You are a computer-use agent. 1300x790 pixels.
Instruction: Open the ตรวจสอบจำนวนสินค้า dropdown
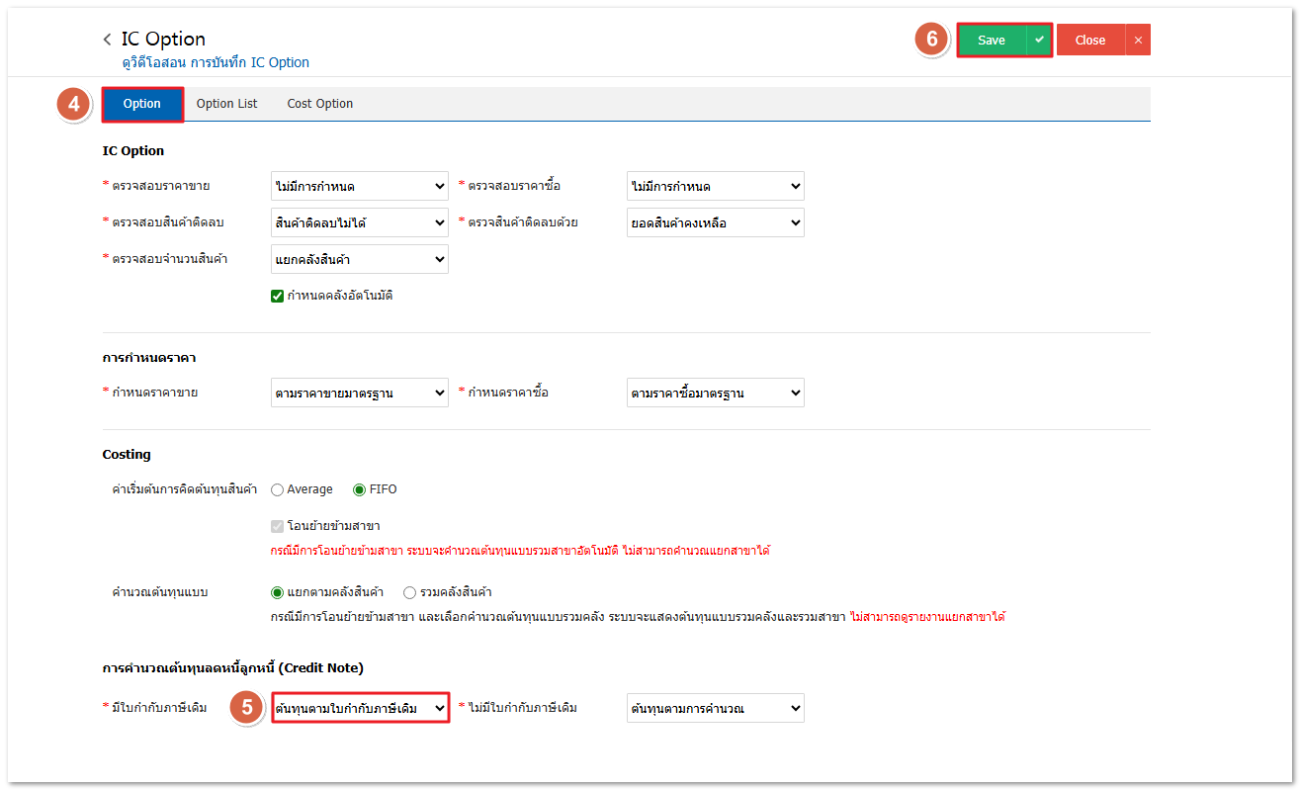coord(360,259)
